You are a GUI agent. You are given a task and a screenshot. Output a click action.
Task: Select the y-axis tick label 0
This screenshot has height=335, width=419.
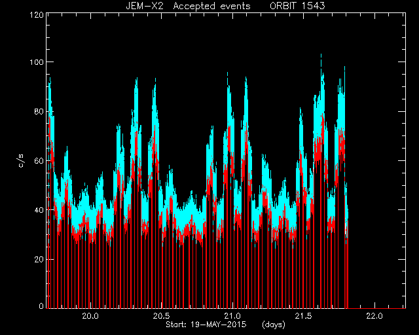[x=41, y=306]
